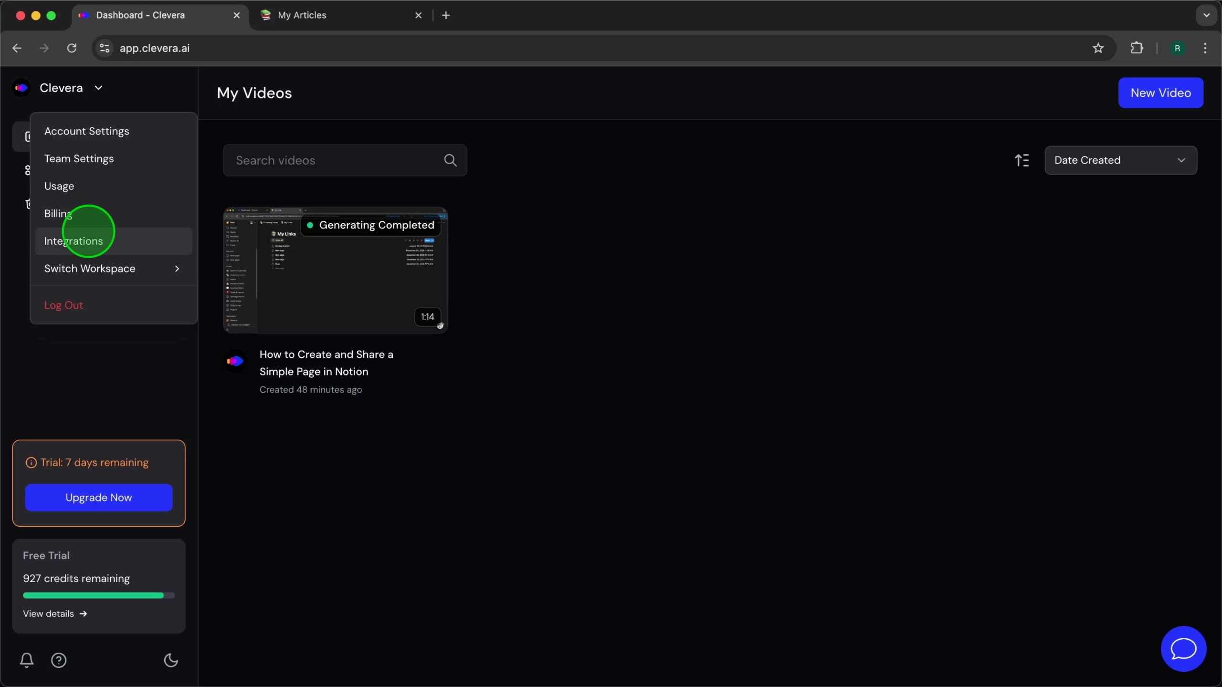Open the Notion tutorial video thumbnail
Screen dimensions: 1222x687
[x=335, y=270]
